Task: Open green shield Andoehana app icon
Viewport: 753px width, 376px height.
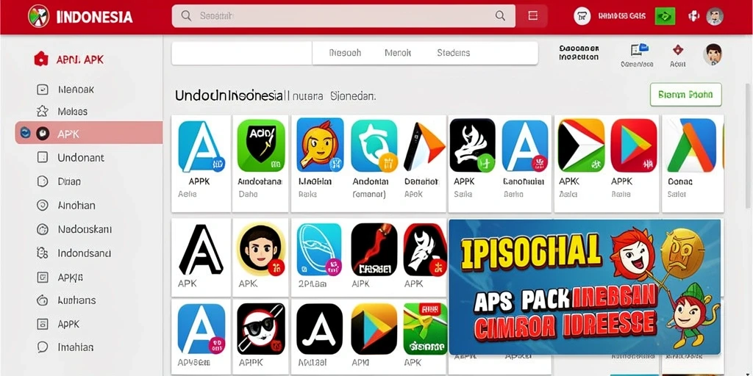Action: pos(261,146)
